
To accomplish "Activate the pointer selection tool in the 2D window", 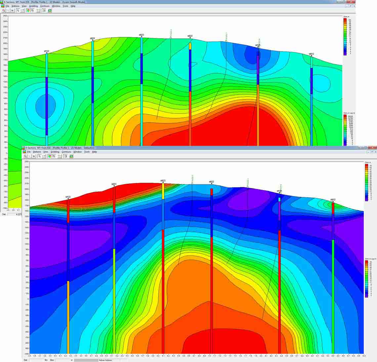I will tap(40, 156).
